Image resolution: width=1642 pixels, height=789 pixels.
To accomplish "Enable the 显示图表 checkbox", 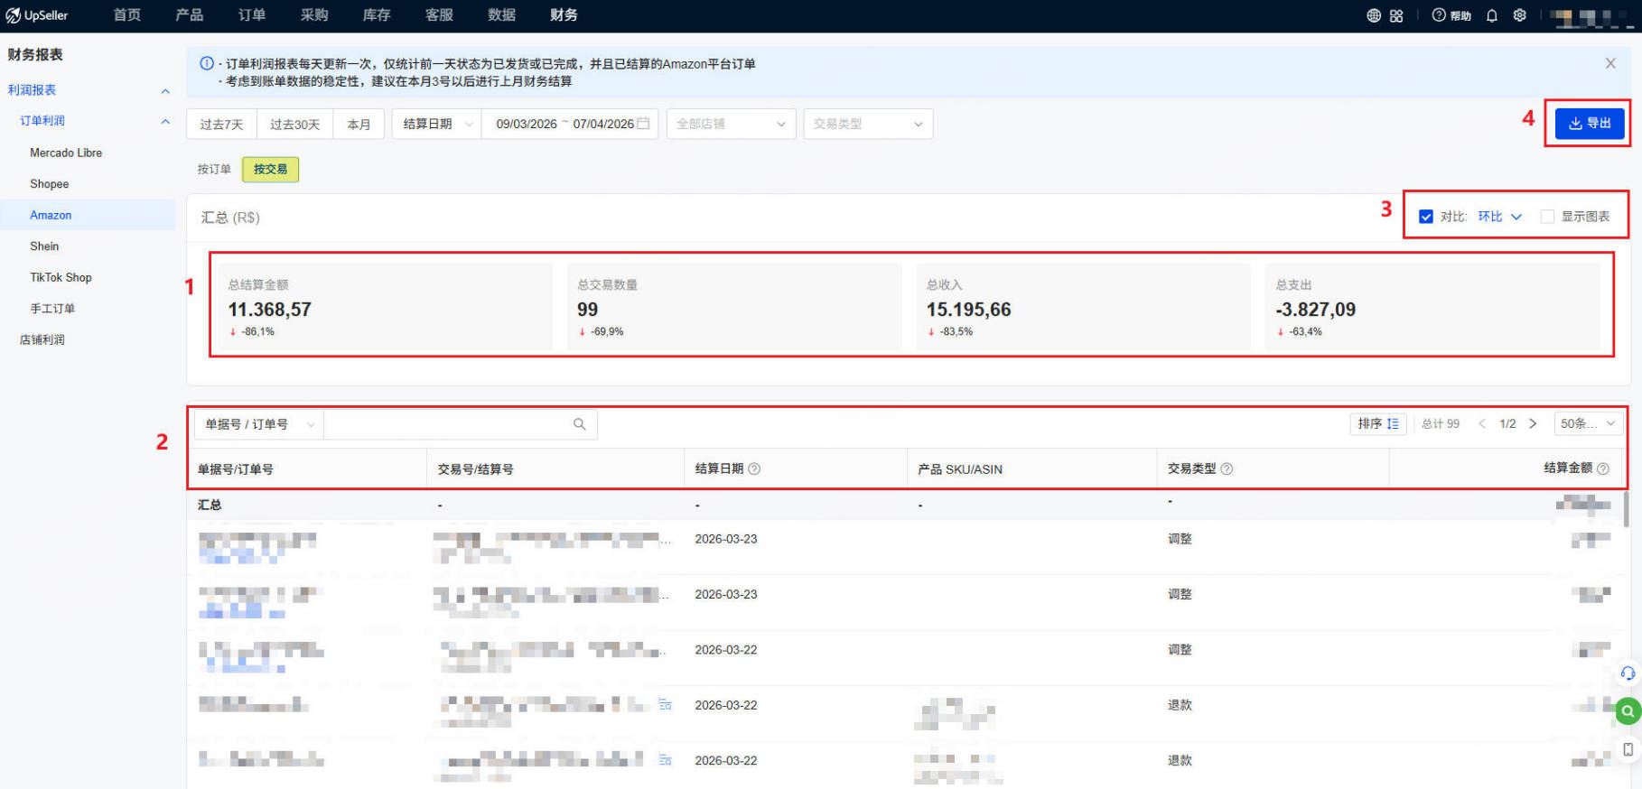I will click(x=1547, y=217).
